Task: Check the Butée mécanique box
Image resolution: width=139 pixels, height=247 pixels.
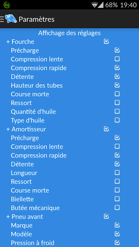Action: point(117,208)
